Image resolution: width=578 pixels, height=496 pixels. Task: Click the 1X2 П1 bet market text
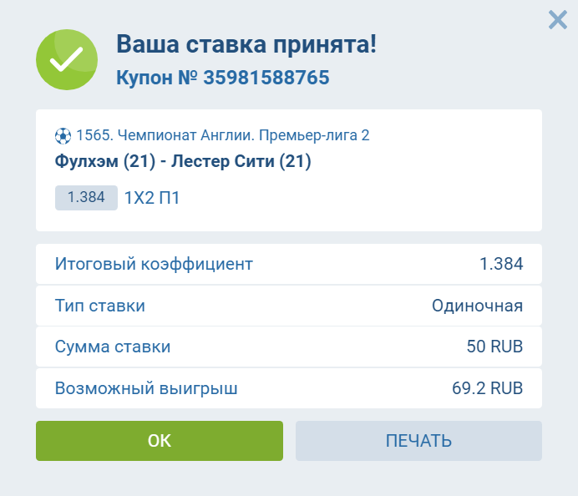[x=152, y=198]
